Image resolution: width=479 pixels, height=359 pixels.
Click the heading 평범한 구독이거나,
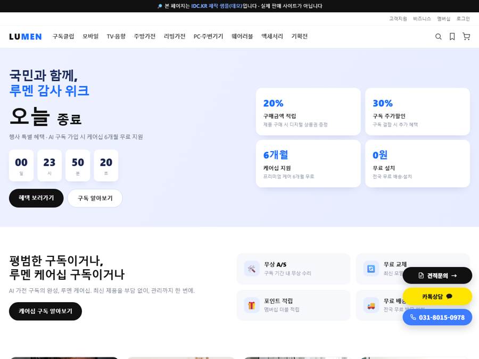click(56, 261)
